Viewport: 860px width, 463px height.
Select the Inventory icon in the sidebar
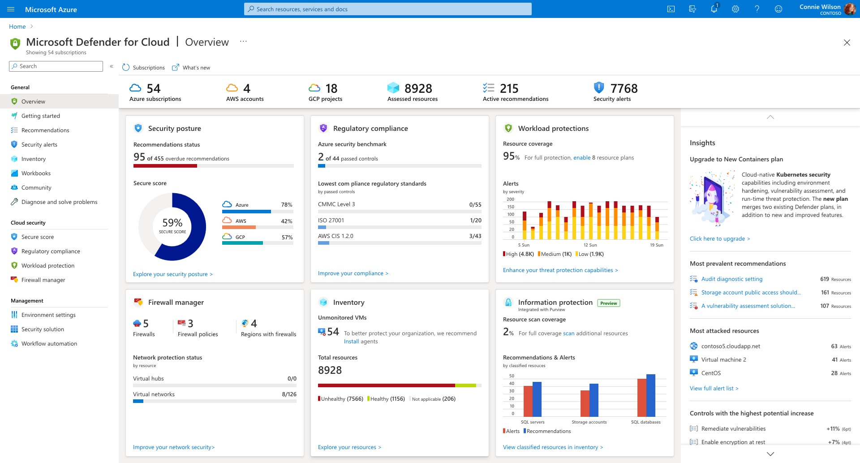tap(15, 159)
